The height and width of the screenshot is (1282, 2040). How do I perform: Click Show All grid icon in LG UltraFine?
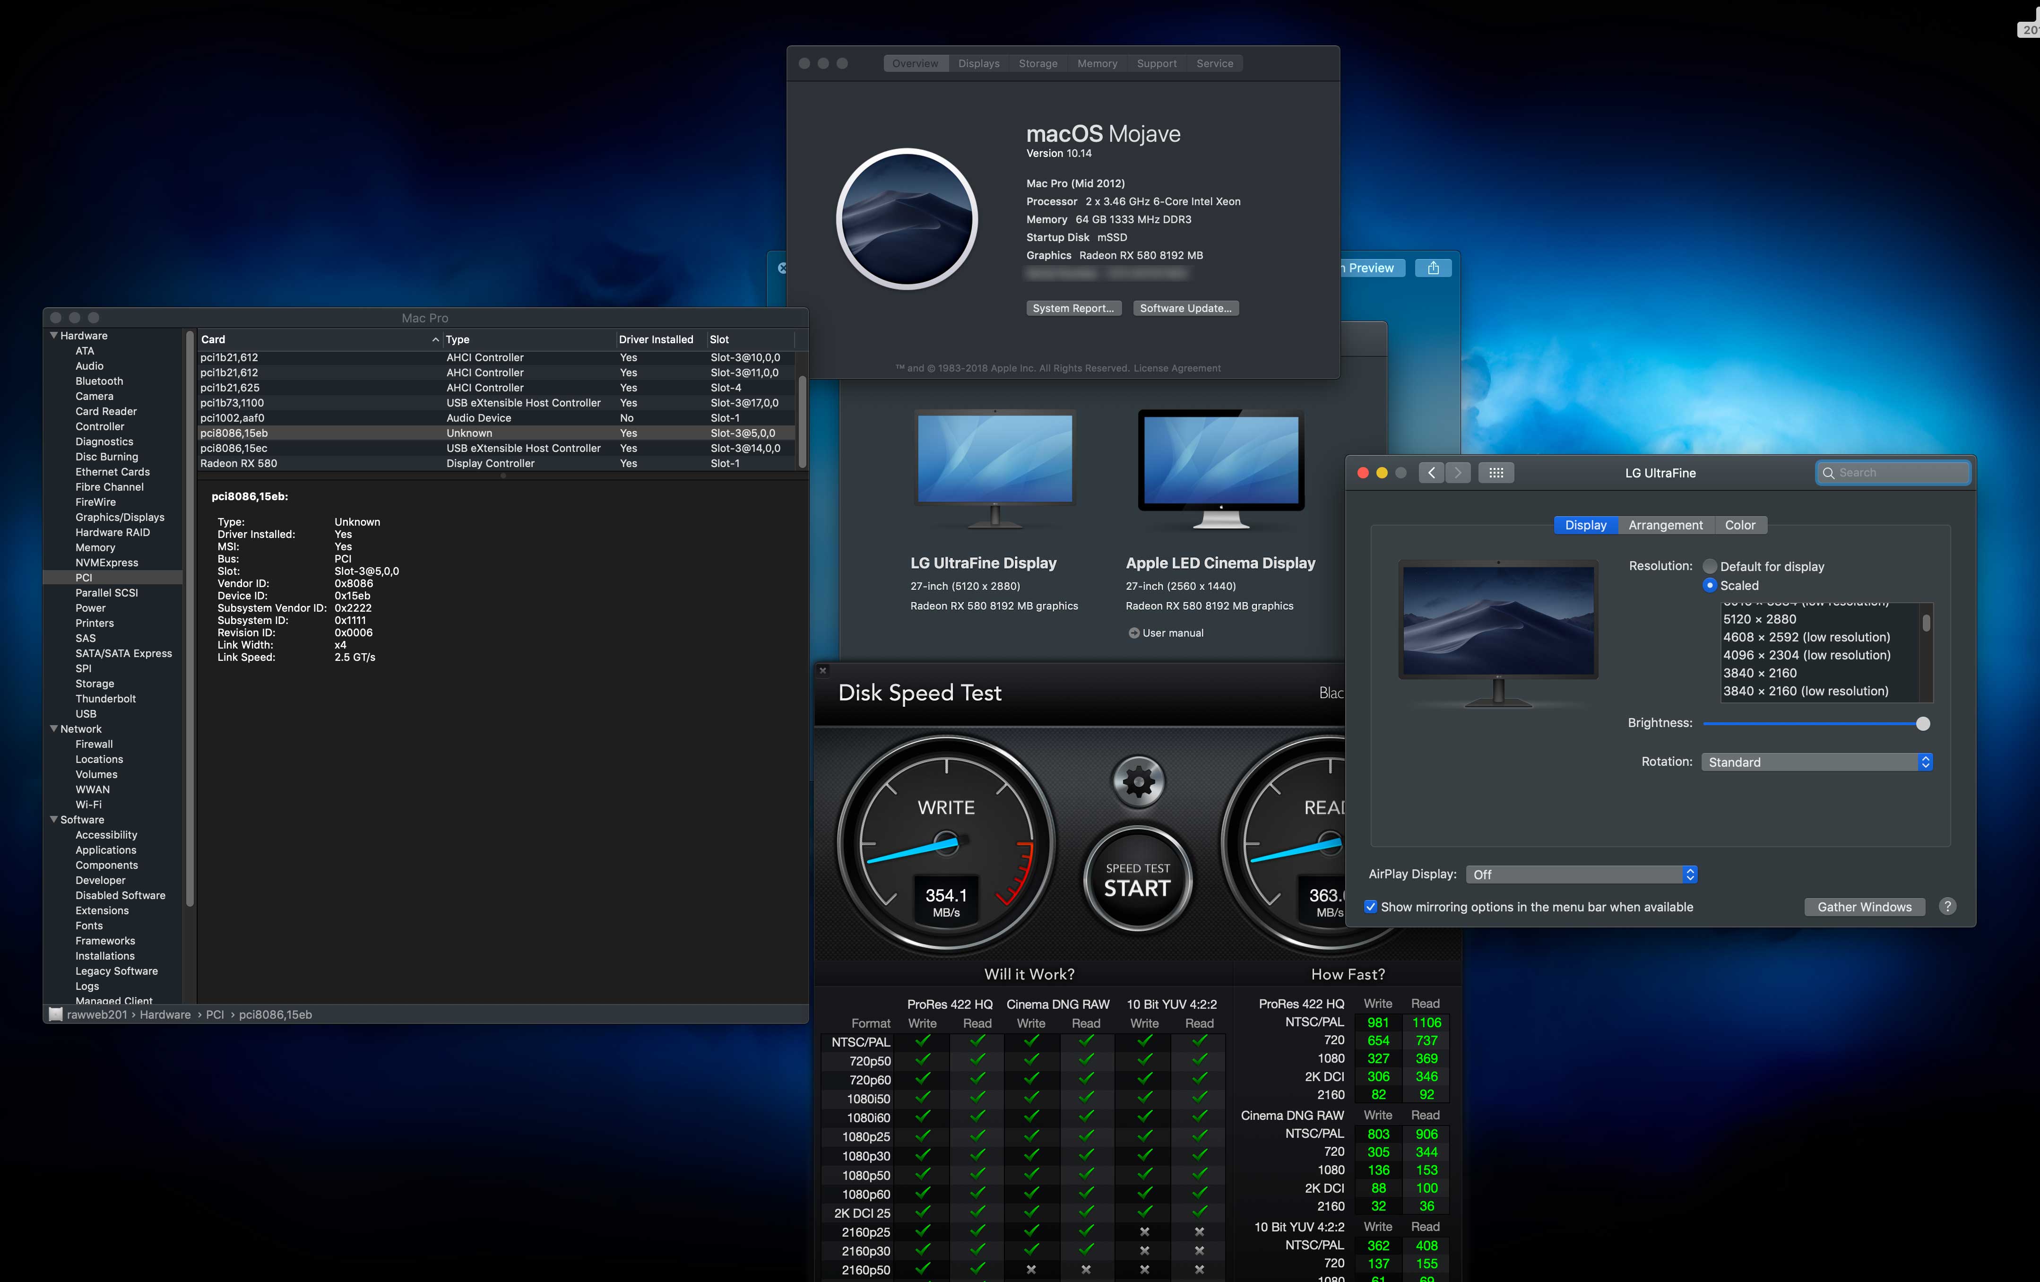click(x=1495, y=473)
